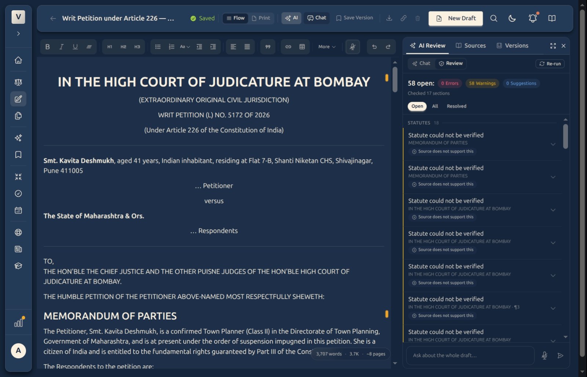Download the draft with download icon
The width and height of the screenshot is (587, 377).
[389, 18]
